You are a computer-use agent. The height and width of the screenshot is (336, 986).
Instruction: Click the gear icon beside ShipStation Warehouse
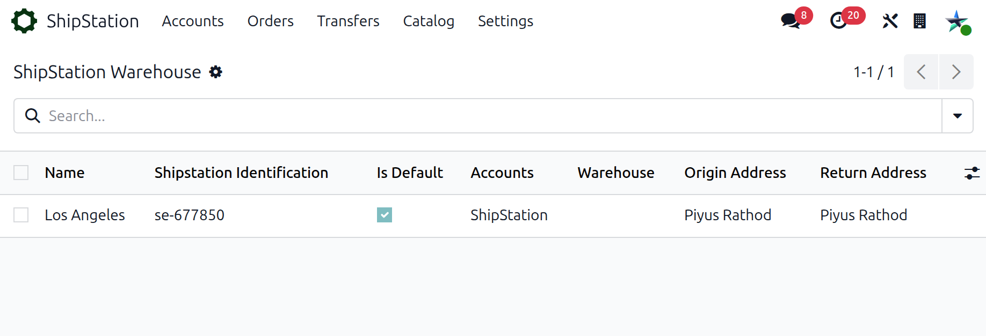(x=216, y=72)
